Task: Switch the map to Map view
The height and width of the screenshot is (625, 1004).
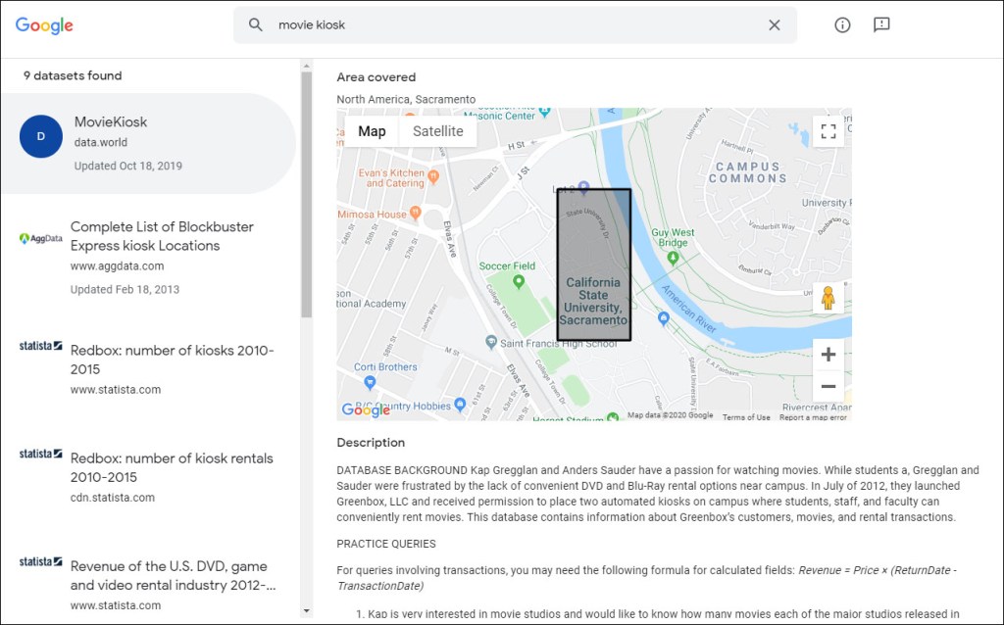Action: (372, 131)
